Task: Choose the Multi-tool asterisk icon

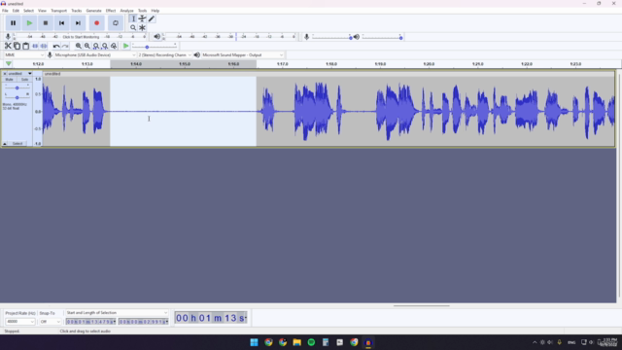Action: point(143,28)
